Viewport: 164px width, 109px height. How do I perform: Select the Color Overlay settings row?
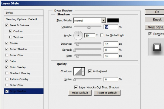24,67
